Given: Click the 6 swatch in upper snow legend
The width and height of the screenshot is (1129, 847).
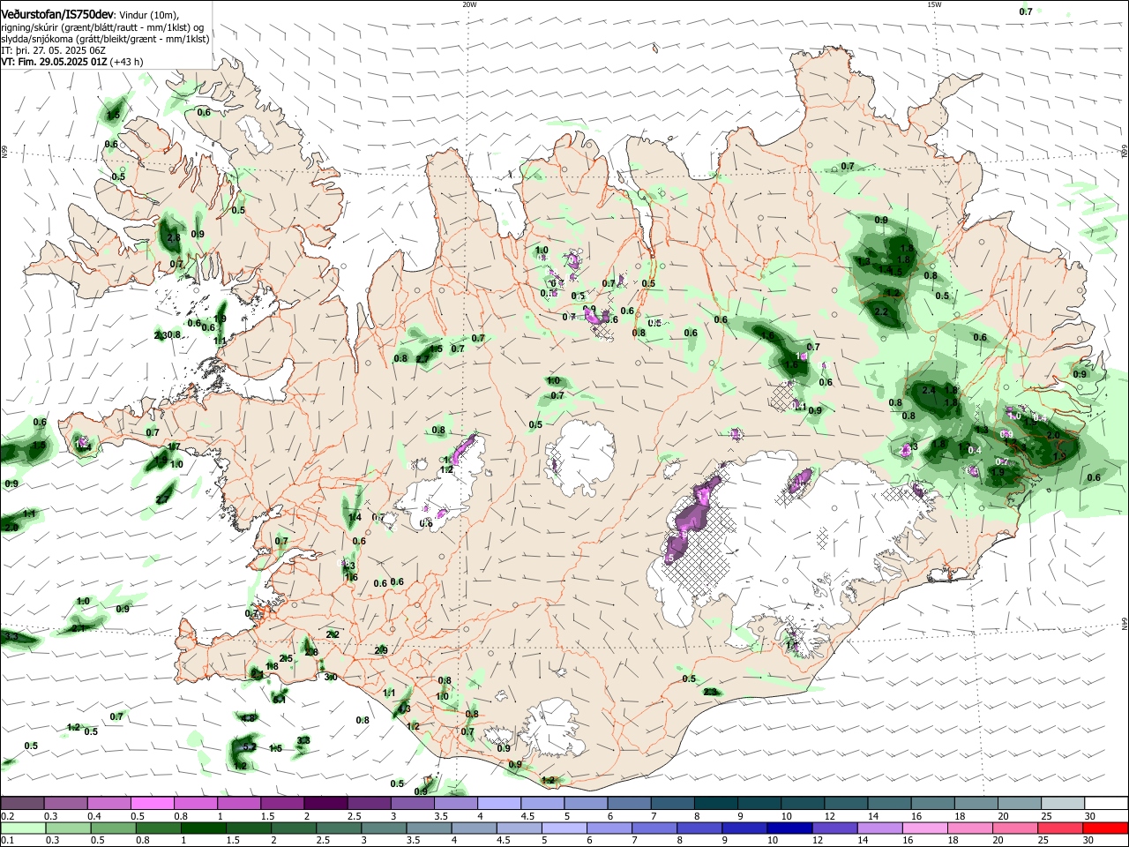Looking at the screenshot, I should point(628,803).
